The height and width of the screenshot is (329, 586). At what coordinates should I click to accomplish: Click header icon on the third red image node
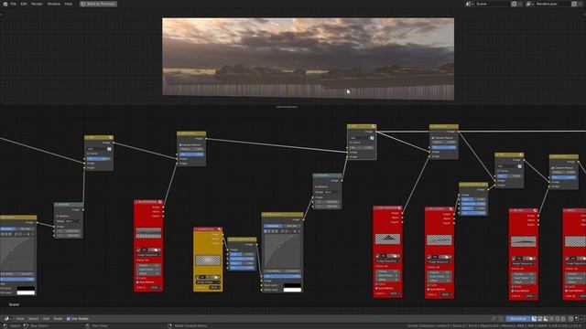tap(451, 209)
